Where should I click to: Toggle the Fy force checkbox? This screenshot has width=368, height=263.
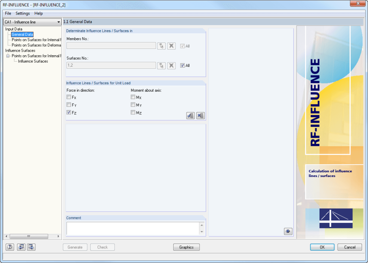point(69,105)
